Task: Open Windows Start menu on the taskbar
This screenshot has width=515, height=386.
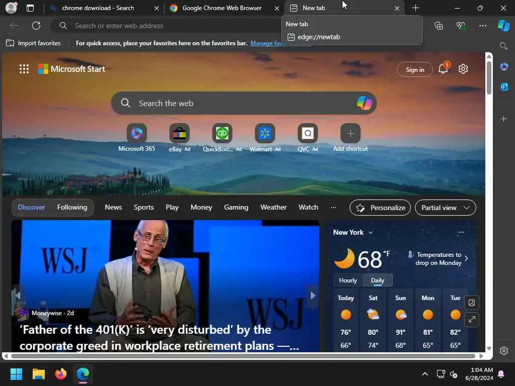Action: (16, 374)
